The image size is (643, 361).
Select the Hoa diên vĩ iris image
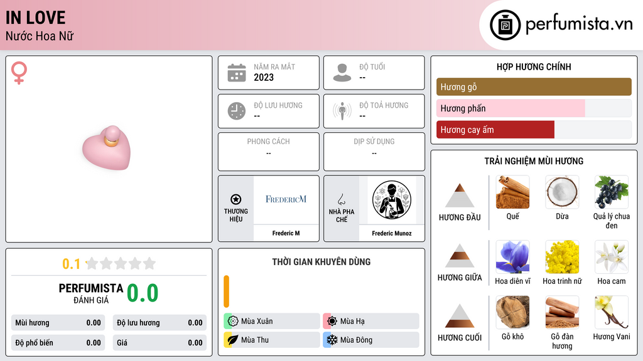point(512,257)
